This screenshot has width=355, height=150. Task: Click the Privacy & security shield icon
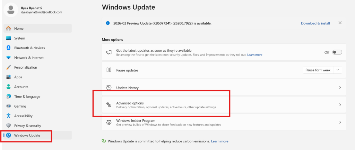[8, 126]
